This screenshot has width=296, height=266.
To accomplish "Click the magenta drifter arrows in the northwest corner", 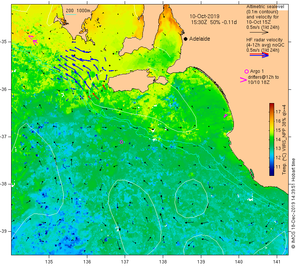I will (33, 40).
